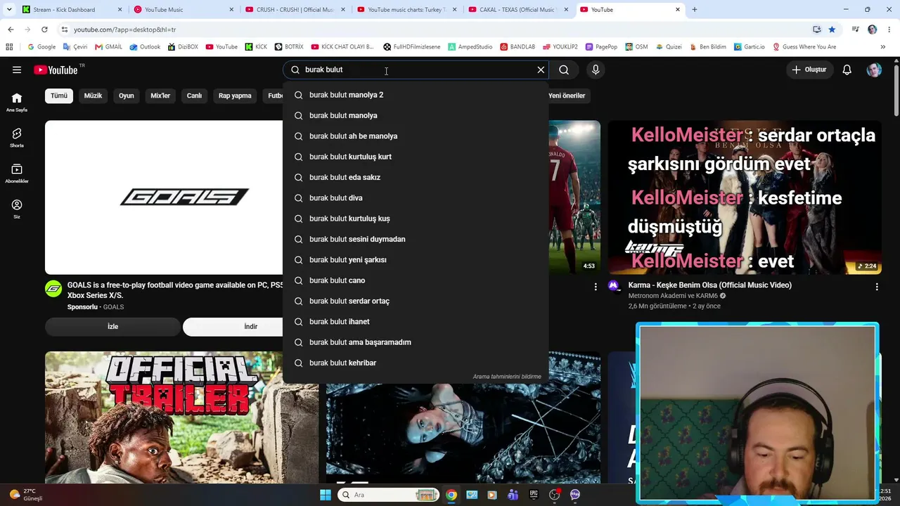Open the YouTube guide hamburger menu
The image size is (900, 506).
[17, 70]
